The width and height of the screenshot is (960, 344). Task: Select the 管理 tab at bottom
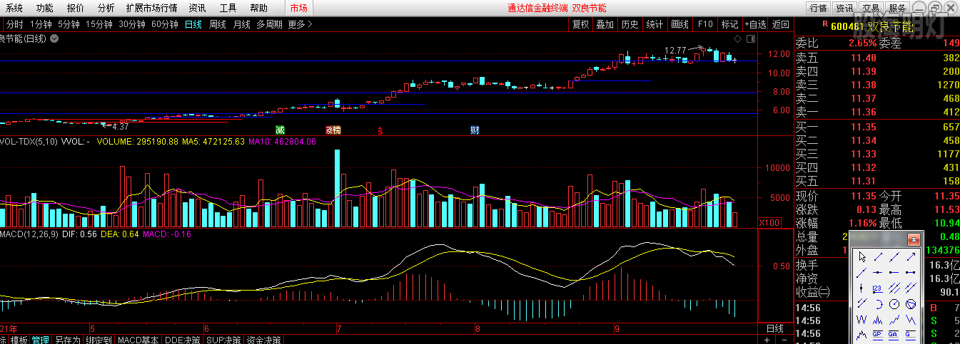(41, 340)
